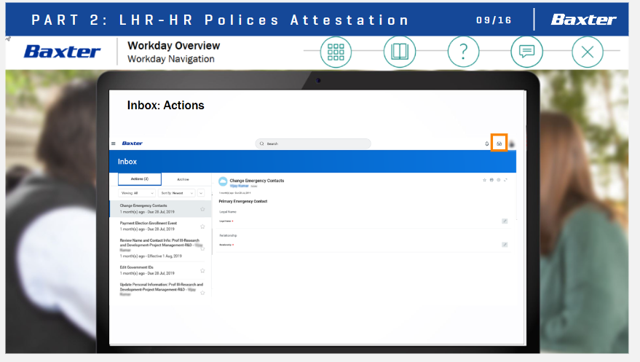Click 'Effective 1 Aug, 2019' date text
The image size is (640, 362).
tap(165, 256)
